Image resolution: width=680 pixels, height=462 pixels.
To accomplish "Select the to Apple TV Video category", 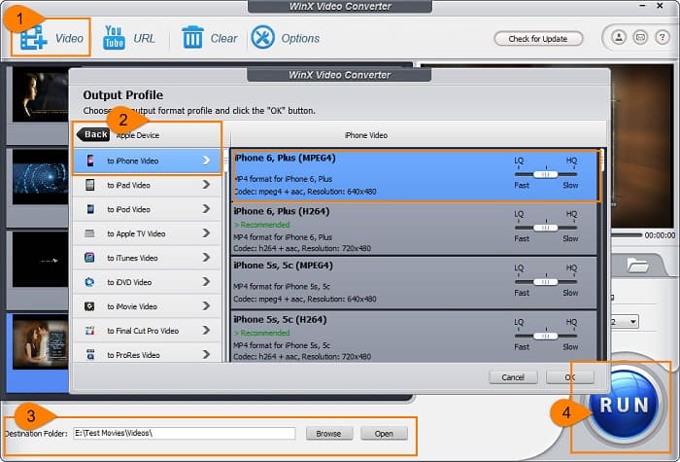I will pyautogui.click(x=148, y=233).
